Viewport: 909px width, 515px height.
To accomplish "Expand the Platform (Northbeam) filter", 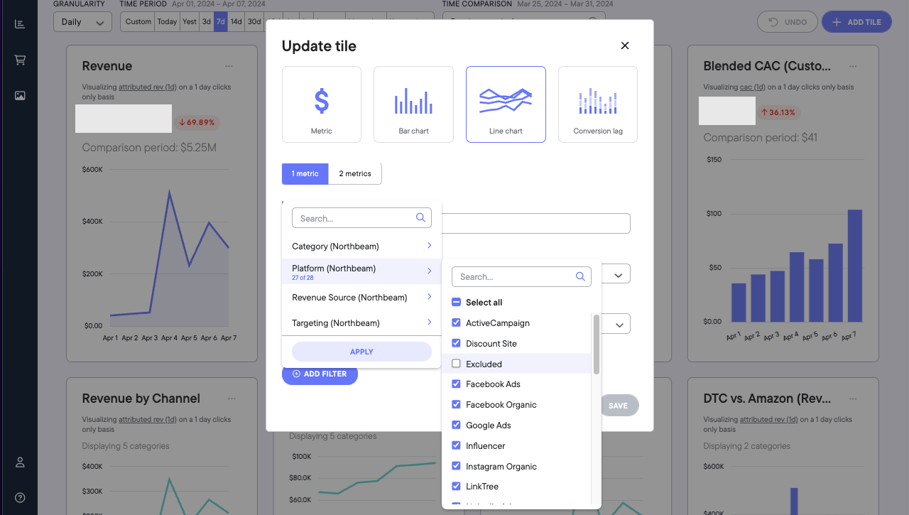I will tap(361, 271).
